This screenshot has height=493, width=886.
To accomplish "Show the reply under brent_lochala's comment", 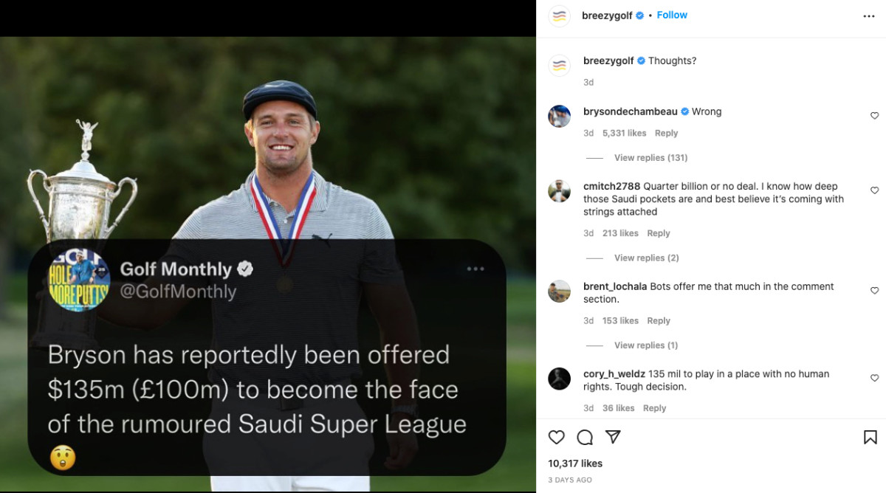I will pyautogui.click(x=646, y=345).
